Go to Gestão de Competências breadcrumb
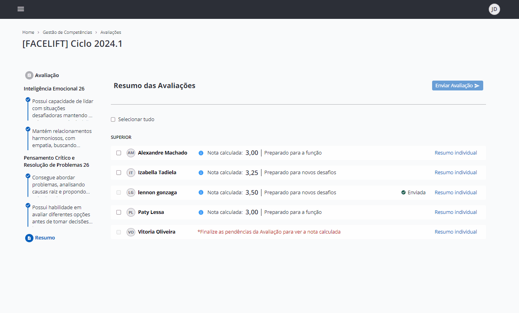 (x=67, y=32)
